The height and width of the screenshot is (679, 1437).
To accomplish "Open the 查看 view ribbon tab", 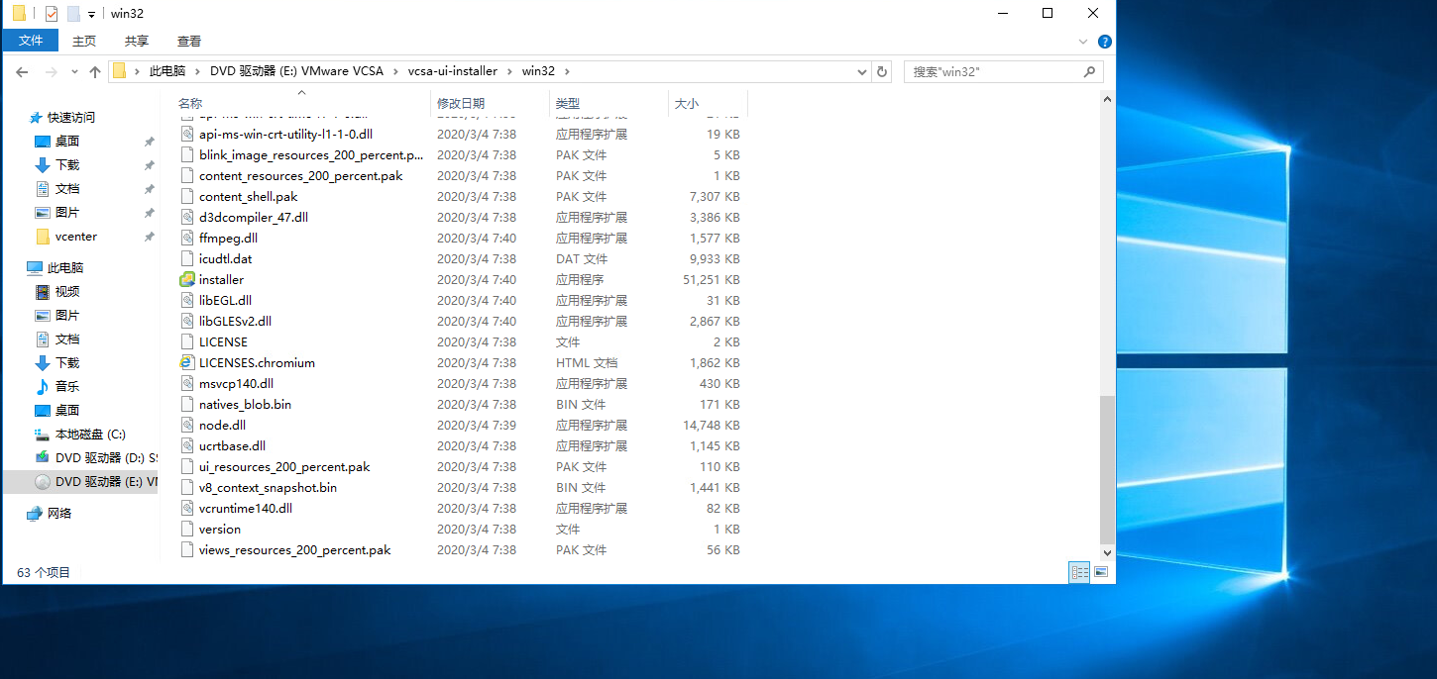I will [x=189, y=41].
